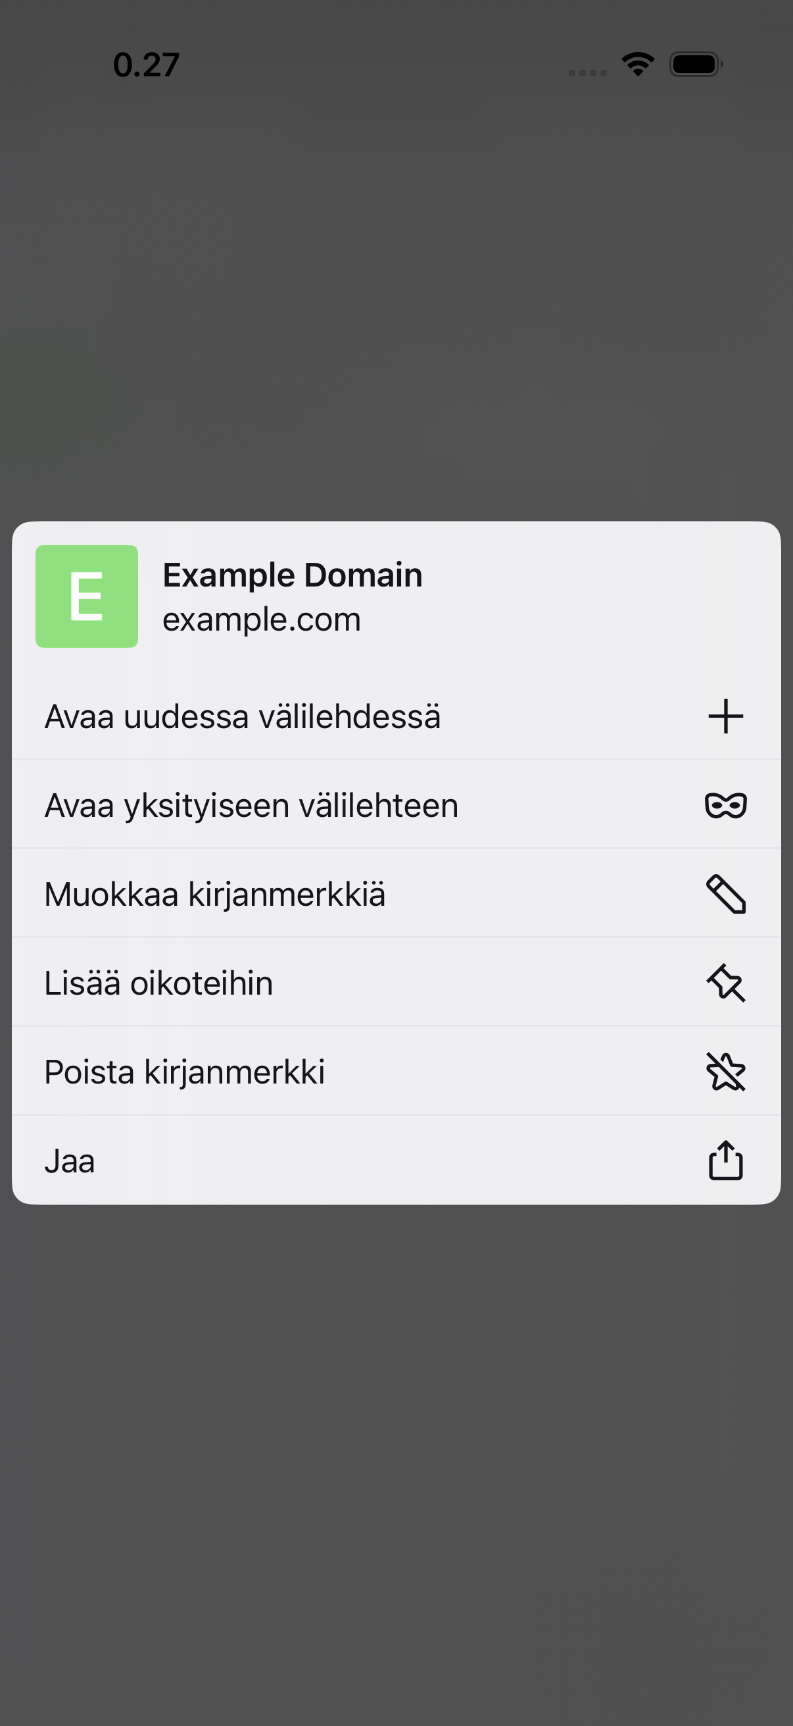Tap the crossed-out star icon
The width and height of the screenshot is (793, 1726).
click(x=725, y=1072)
